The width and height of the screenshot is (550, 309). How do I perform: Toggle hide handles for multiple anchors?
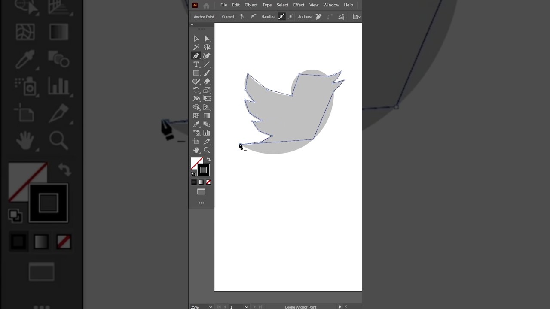click(290, 17)
